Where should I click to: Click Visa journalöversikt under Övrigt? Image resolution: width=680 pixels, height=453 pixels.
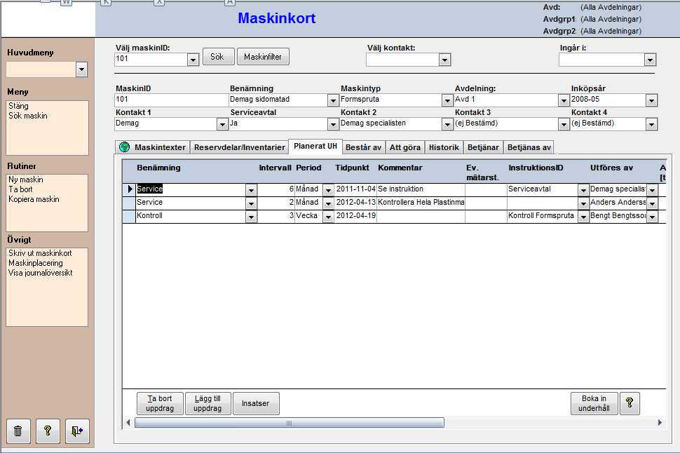click(x=41, y=273)
